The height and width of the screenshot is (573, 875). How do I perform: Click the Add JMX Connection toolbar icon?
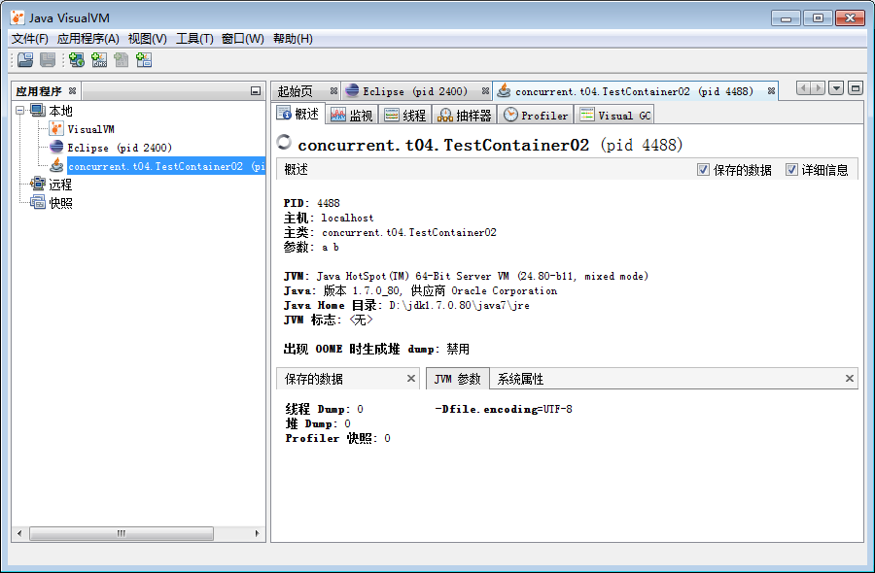pyautogui.click(x=99, y=60)
